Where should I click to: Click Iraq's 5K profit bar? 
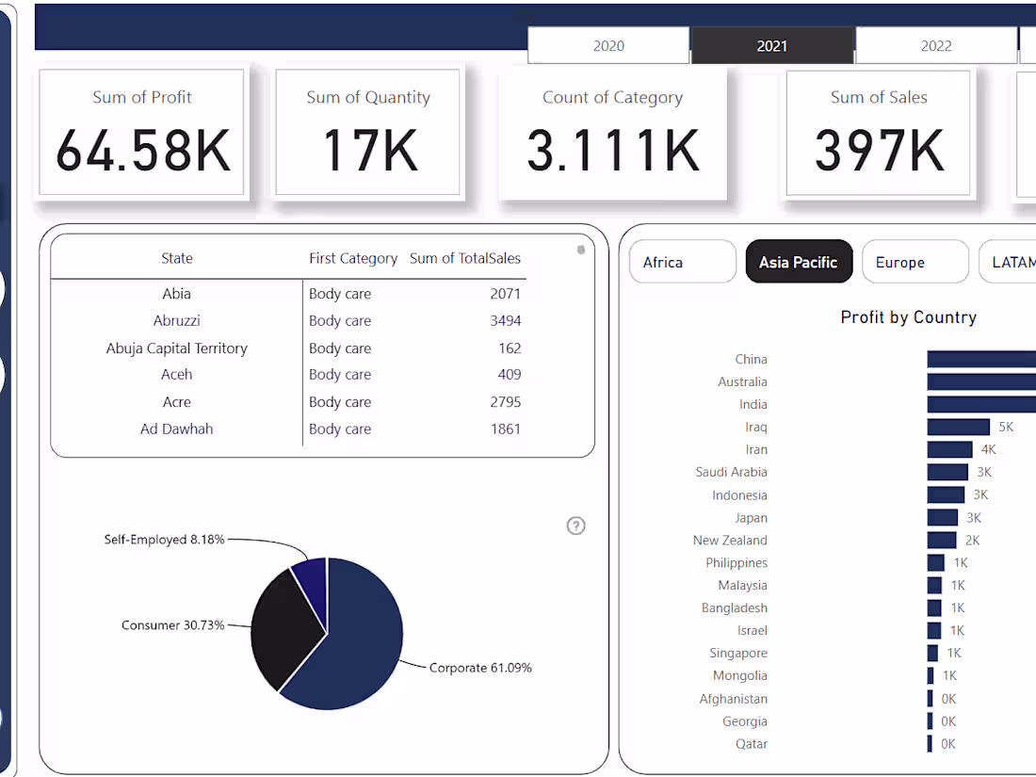click(958, 427)
